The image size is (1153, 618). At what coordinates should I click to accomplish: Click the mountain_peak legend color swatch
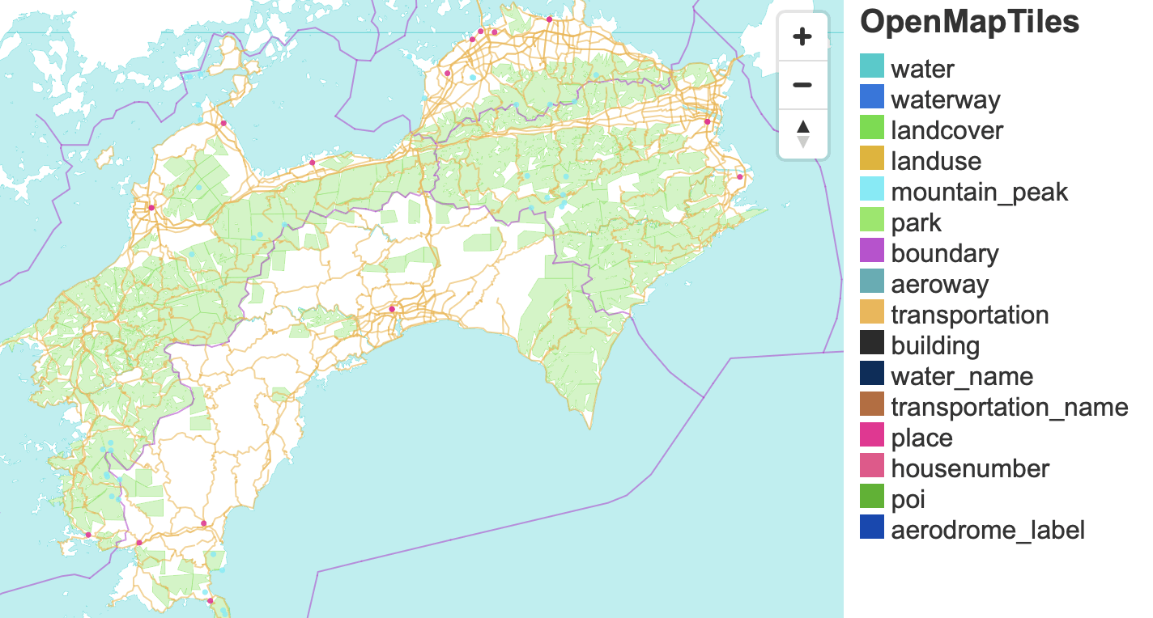click(x=872, y=189)
